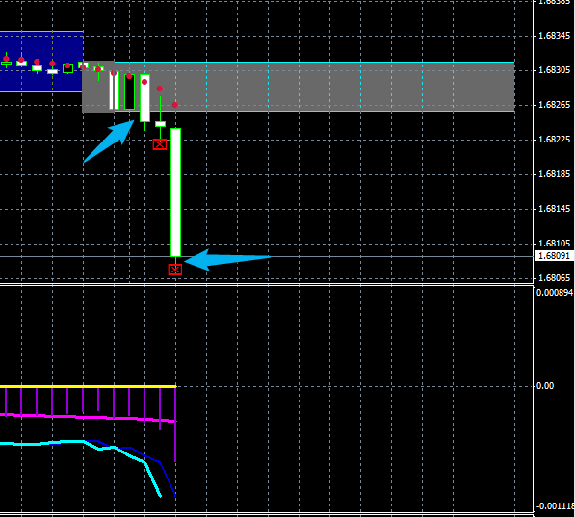Click the divider between chart and indicator window
575x517 pixels.
coord(267,285)
